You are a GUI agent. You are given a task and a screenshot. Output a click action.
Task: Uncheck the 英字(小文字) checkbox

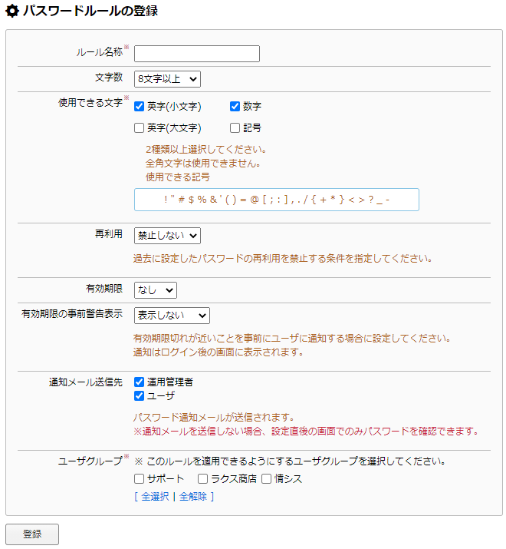coord(140,107)
